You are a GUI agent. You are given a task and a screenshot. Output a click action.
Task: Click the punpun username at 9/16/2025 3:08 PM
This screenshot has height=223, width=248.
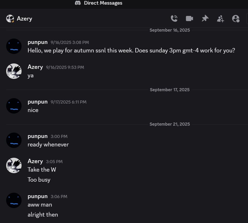[37, 42]
